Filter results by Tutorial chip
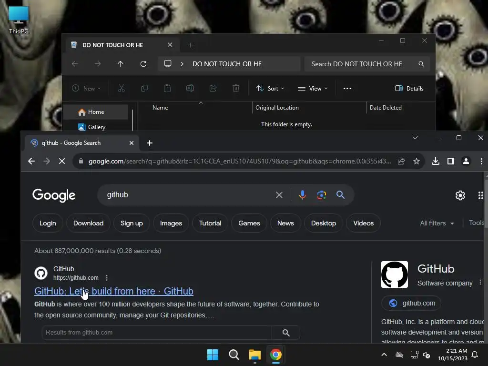The image size is (488, 366). click(x=210, y=223)
